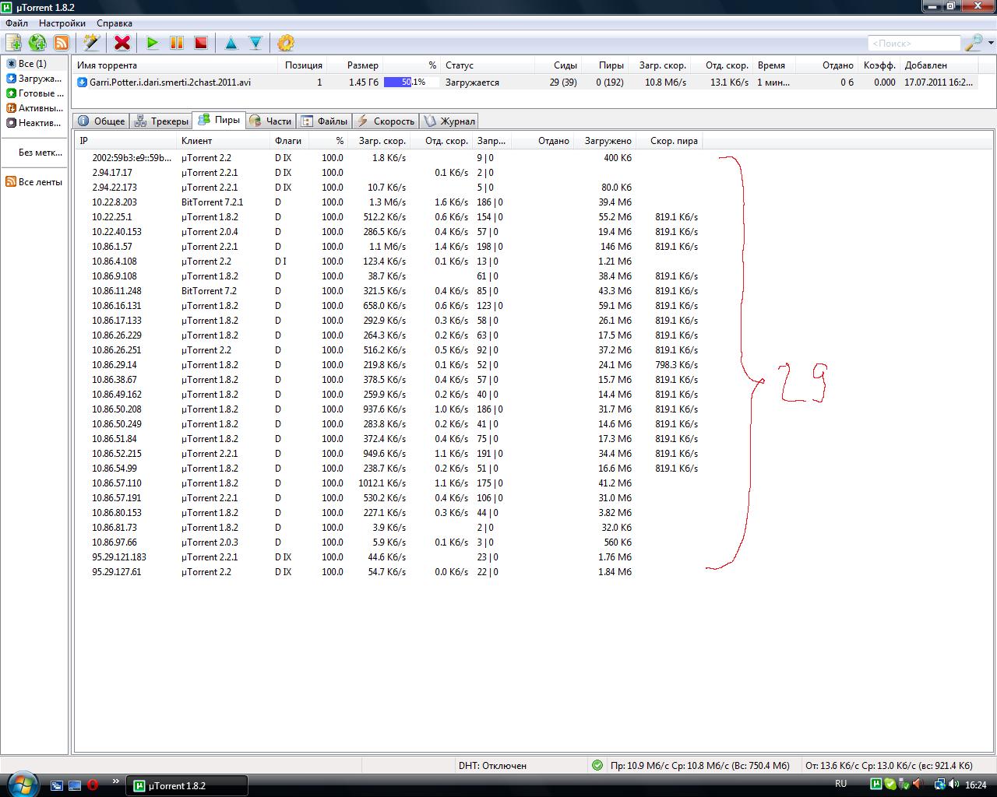The width and height of the screenshot is (997, 797).
Task: Switch to the Файлы tab
Action: click(324, 121)
